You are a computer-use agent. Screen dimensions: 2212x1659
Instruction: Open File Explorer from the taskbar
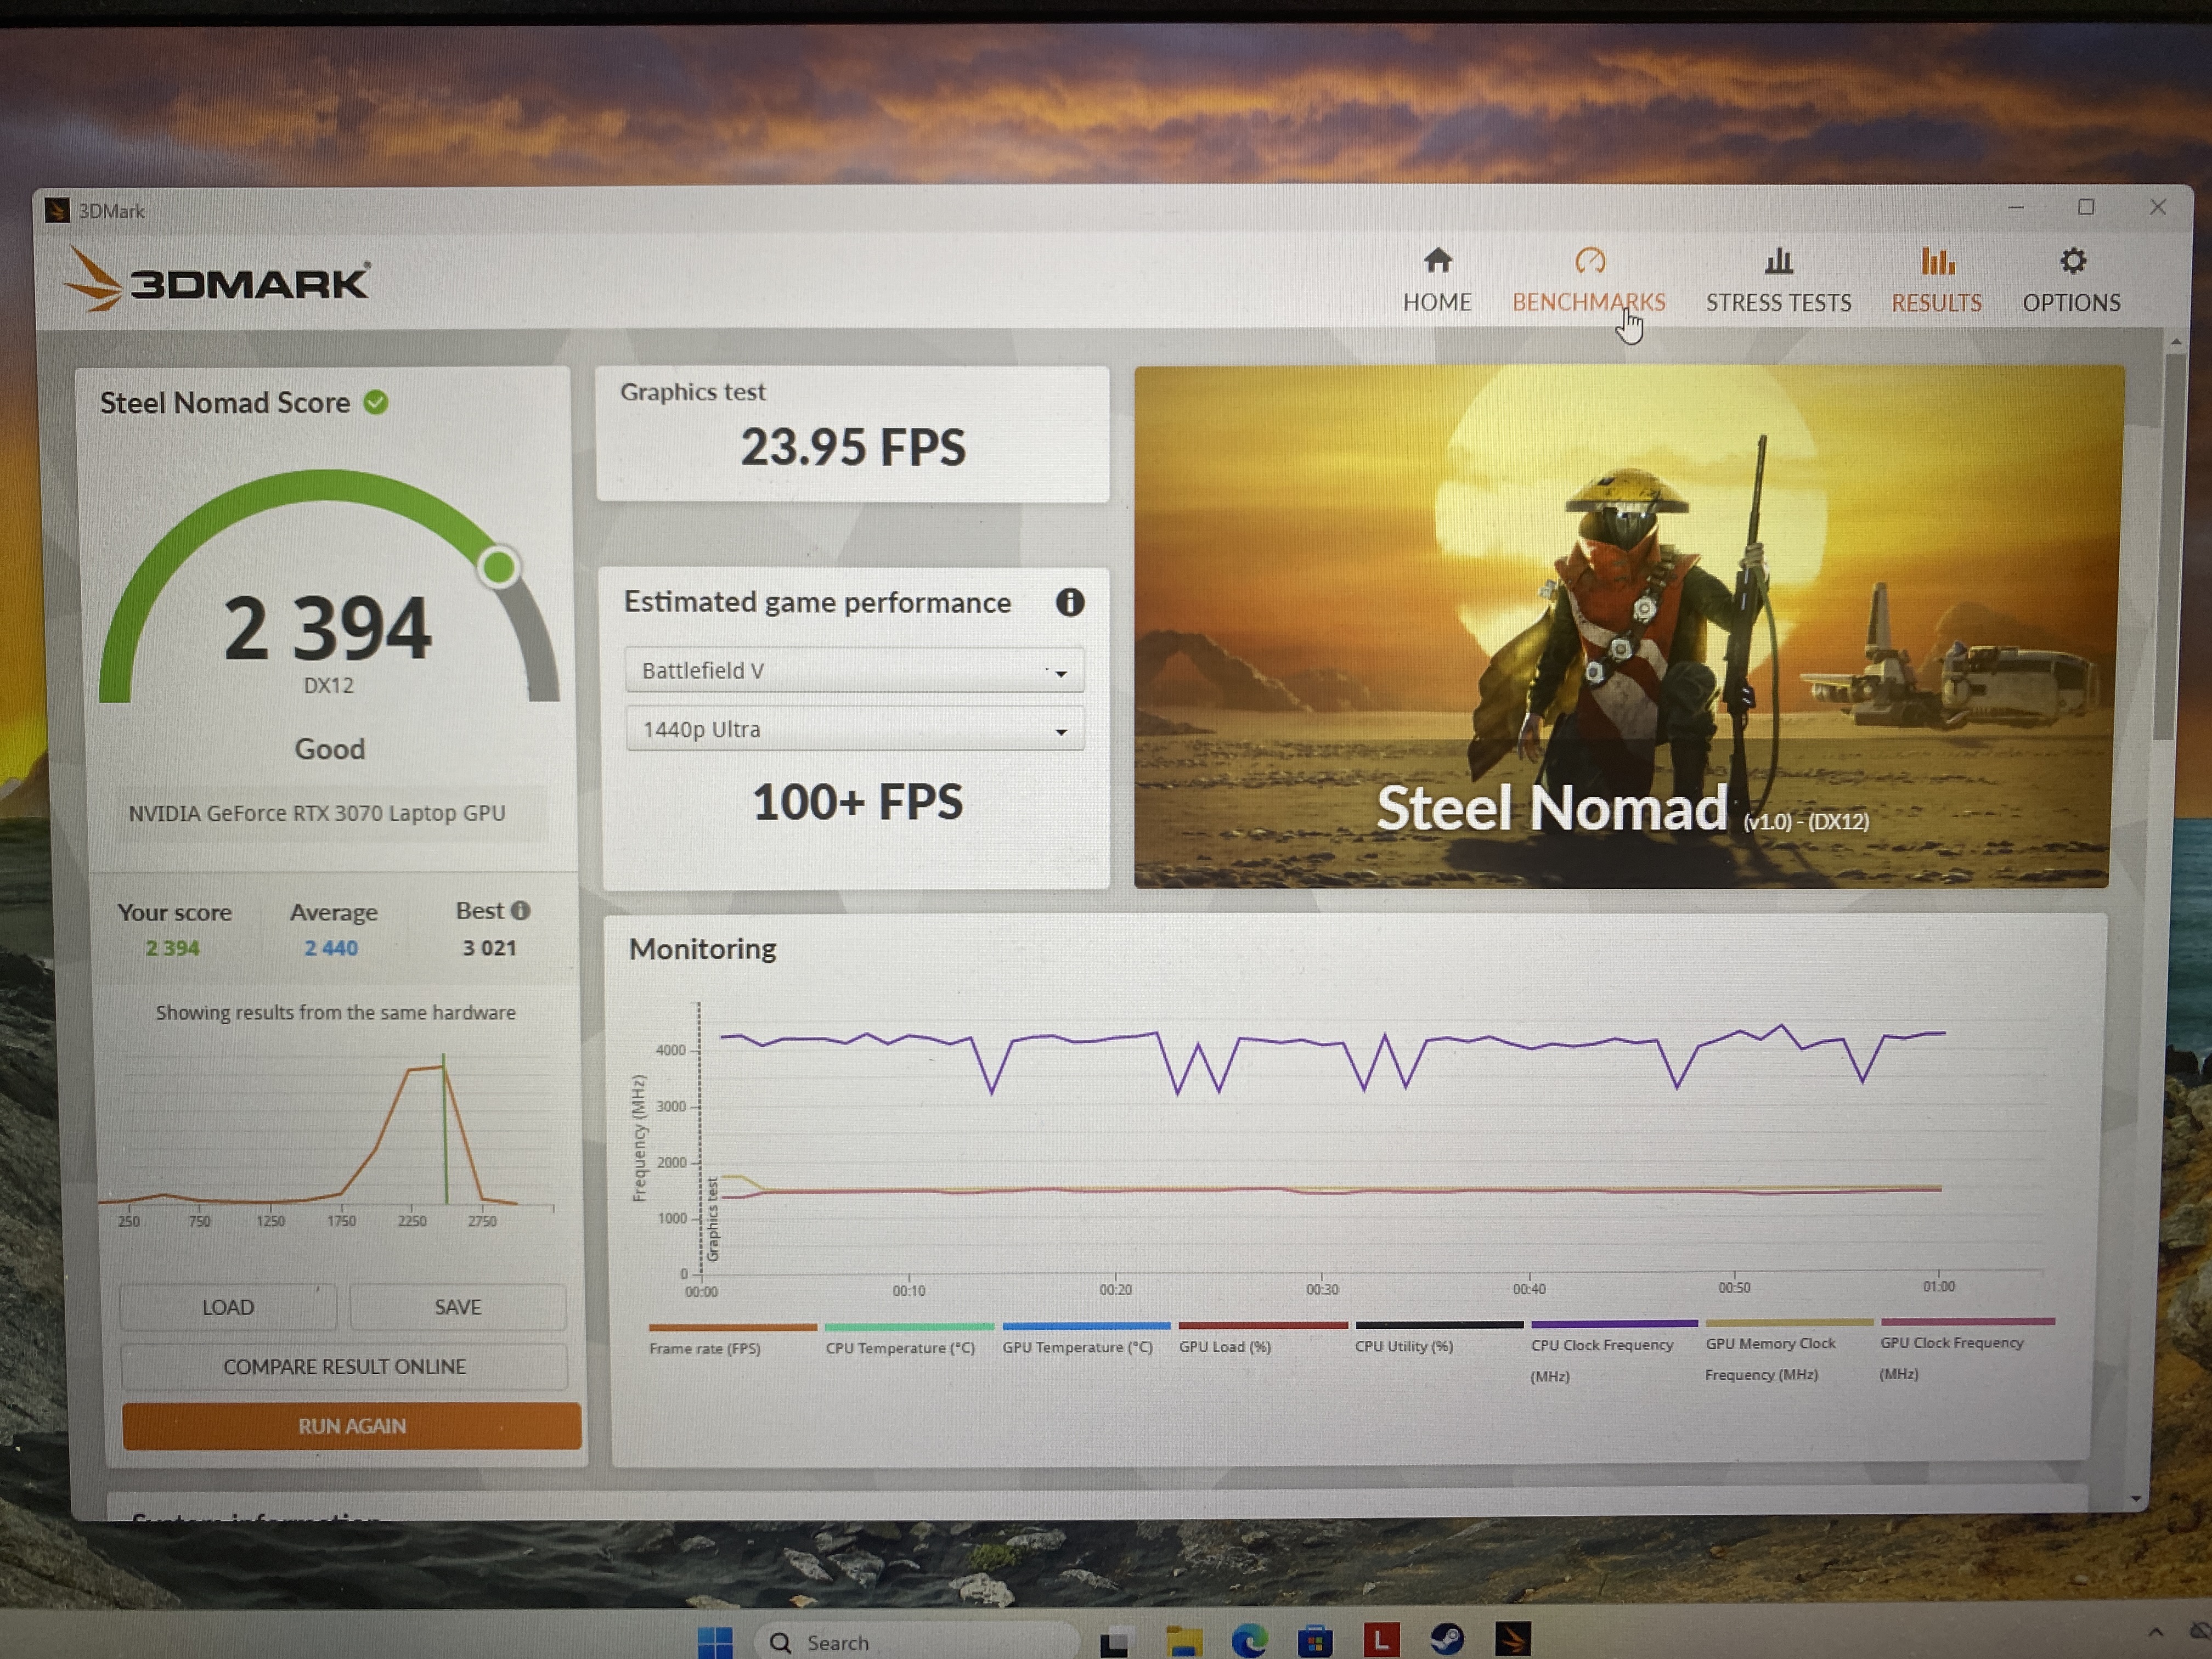click(x=1183, y=1642)
